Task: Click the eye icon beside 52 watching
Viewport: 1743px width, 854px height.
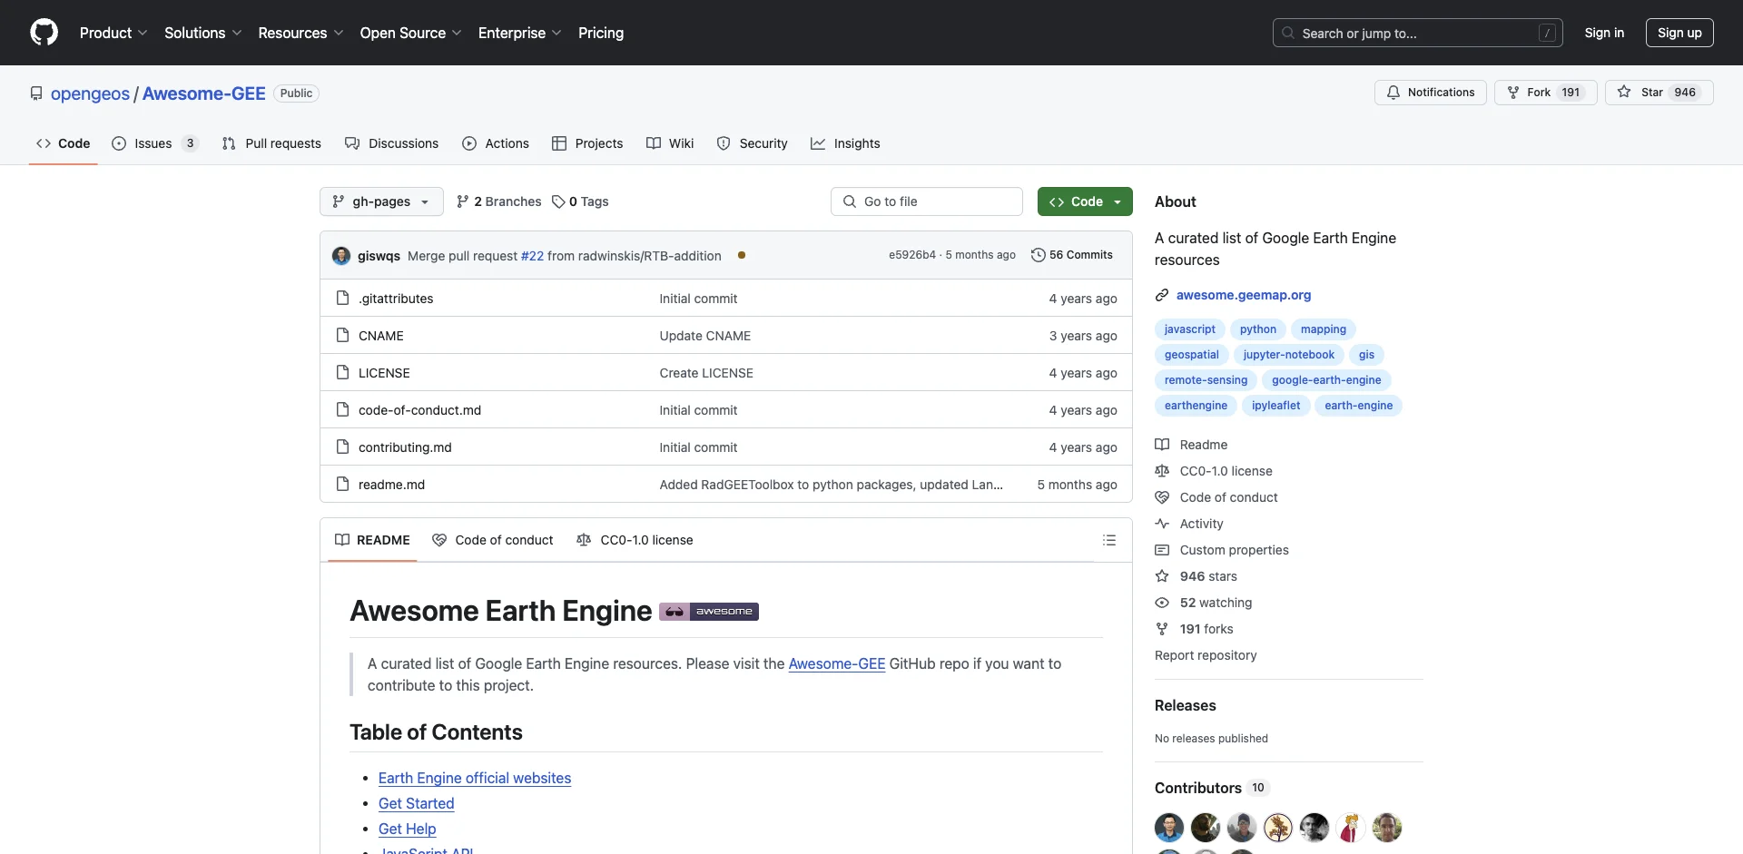Action: coord(1162,603)
